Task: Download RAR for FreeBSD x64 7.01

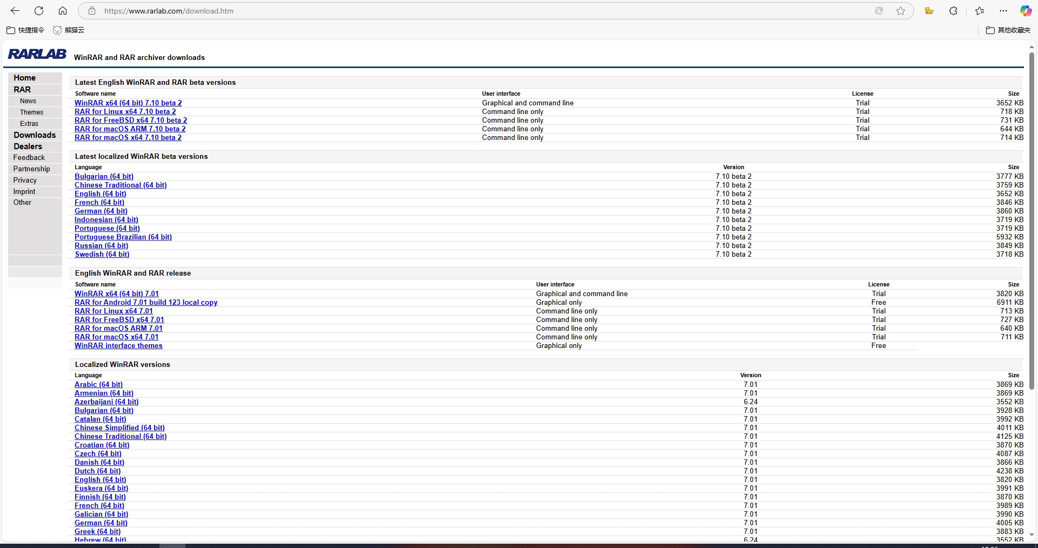Action: coord(119,320)
